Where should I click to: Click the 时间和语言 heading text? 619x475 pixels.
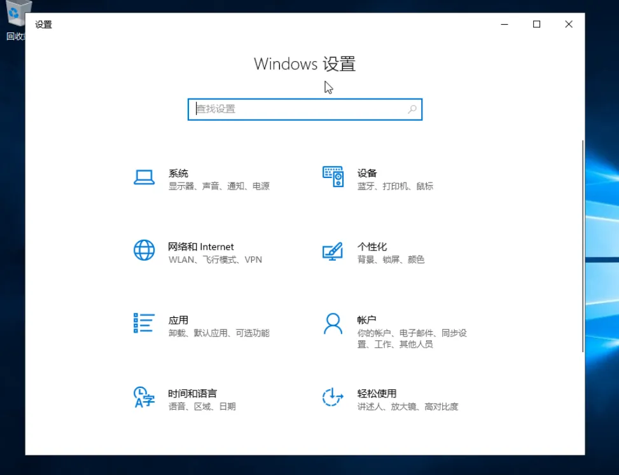pos(192,394)
